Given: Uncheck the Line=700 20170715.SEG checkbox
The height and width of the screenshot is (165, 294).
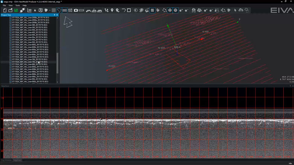Looking at the screenshot, I should [x=11, y=59].
